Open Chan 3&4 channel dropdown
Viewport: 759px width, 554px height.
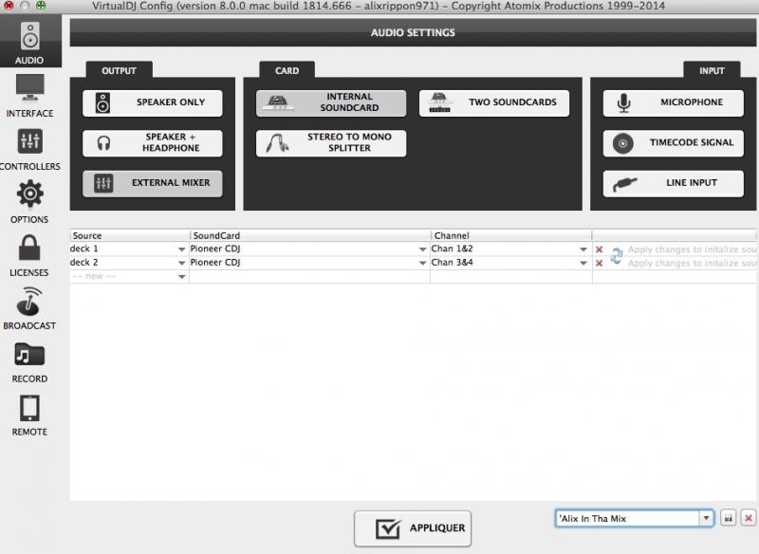tap(583, 263)
